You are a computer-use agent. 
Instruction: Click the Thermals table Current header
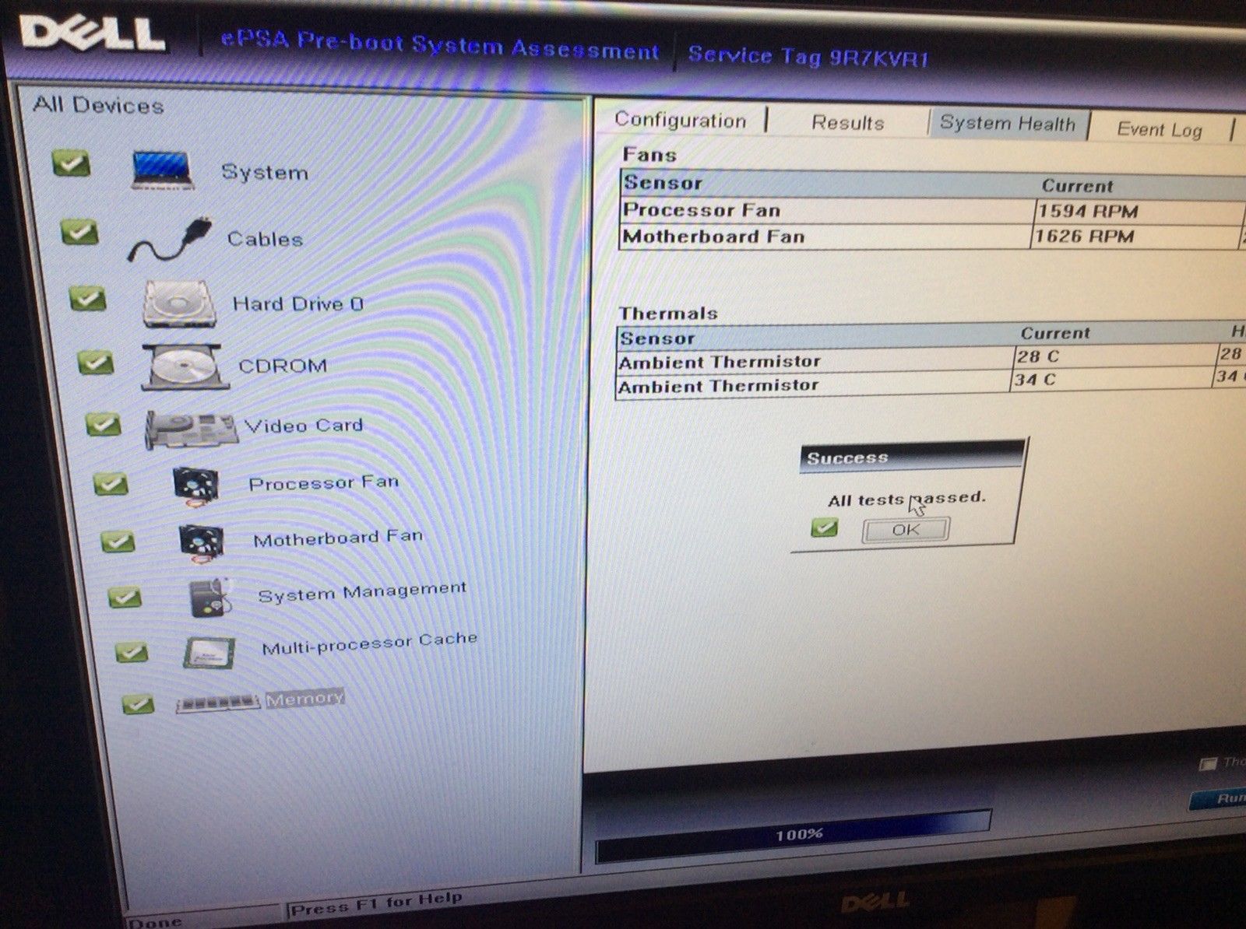click(x=1055, y=333)
